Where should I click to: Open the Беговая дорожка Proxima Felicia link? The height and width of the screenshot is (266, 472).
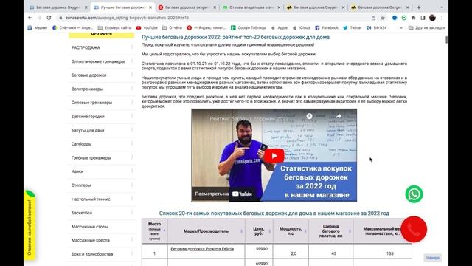202,249
